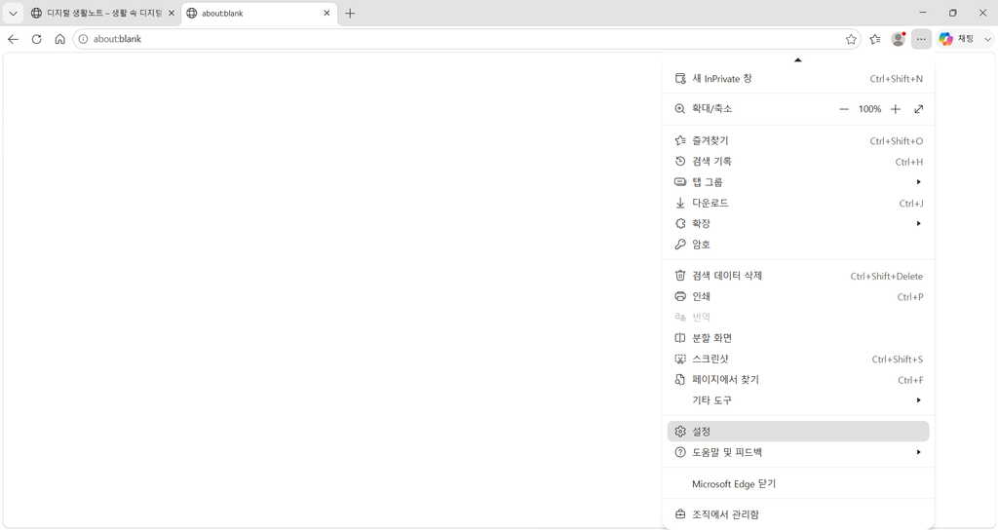Add this page to favorites star
998x530 pixels.
pos(851,39)
